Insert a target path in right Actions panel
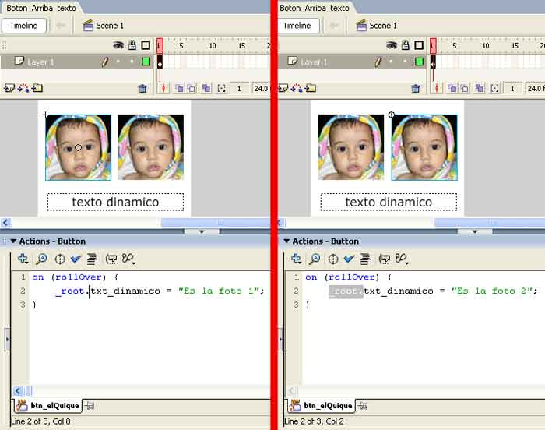Image resolution: width=545 pixels, height=430 pixels. 333,259
